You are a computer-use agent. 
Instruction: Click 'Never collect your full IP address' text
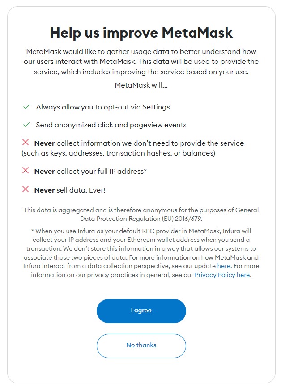coord(90,172)
